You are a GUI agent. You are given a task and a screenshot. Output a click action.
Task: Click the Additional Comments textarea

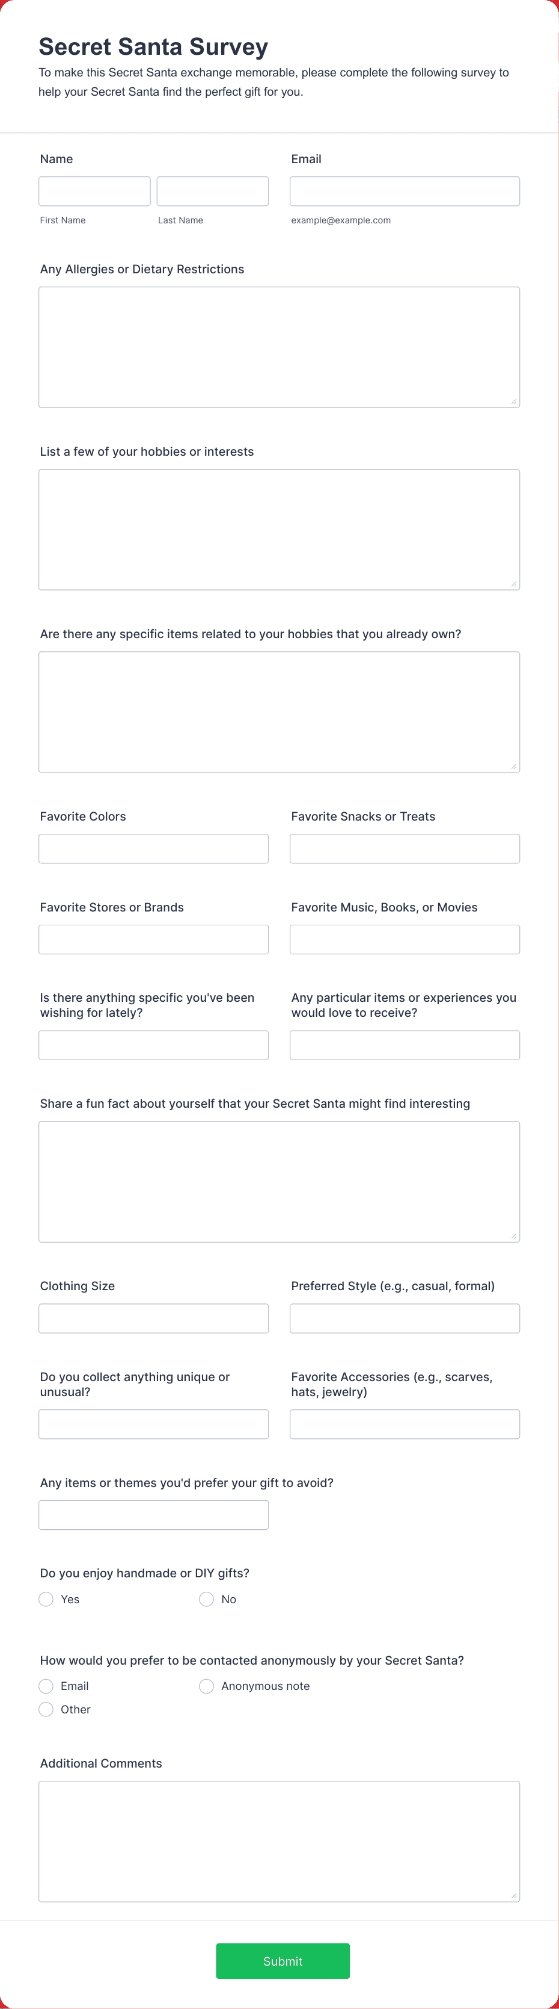click(279, 1841)
